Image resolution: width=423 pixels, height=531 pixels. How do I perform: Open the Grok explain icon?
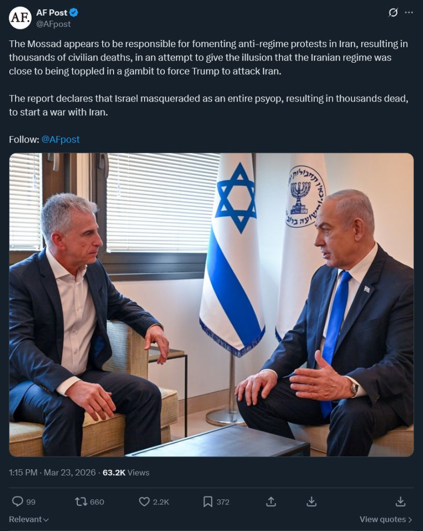click(393, 12)
